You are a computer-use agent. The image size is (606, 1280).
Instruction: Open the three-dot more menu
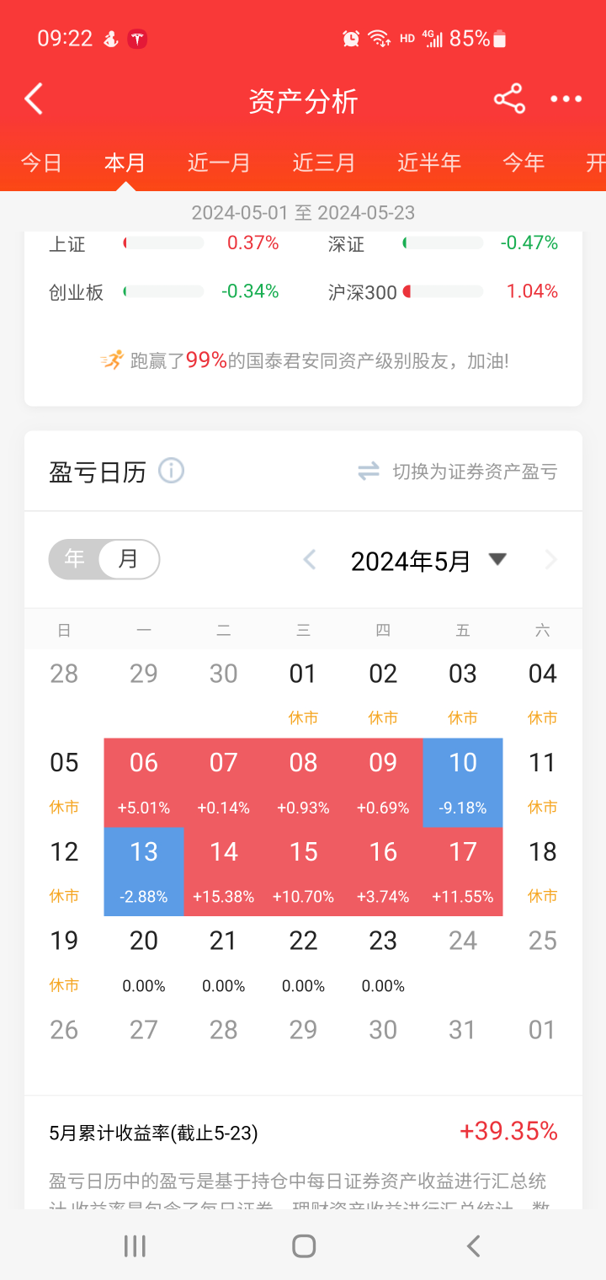[x=566, y=99]
